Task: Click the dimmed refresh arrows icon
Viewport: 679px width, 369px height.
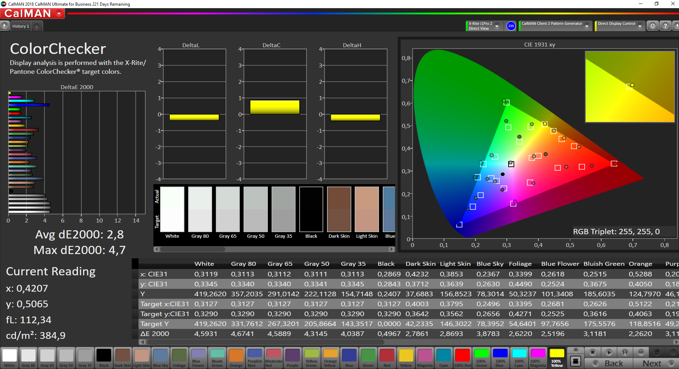Action: (x=657, y=352)
